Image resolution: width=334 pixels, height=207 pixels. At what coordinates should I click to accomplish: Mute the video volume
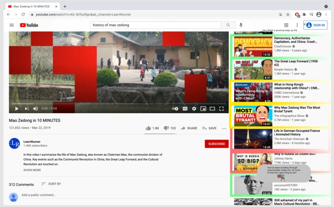(x=35, y=109)
